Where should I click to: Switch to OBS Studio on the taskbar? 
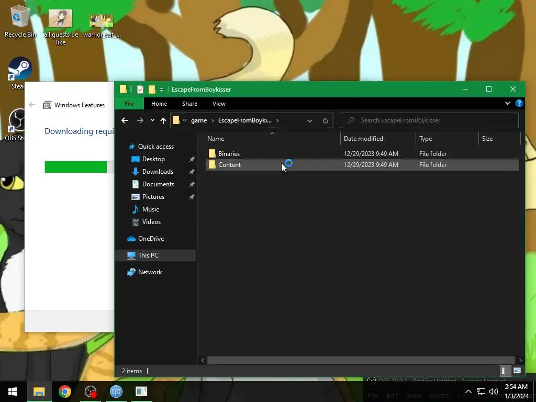coord(91,392)
